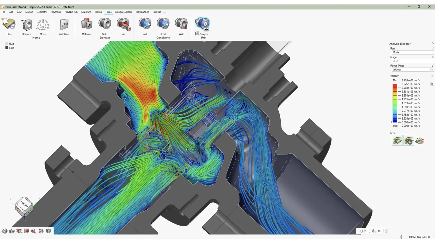Click the gray cube display mode icon
This screenshot has width=435, height=244.
48,231
